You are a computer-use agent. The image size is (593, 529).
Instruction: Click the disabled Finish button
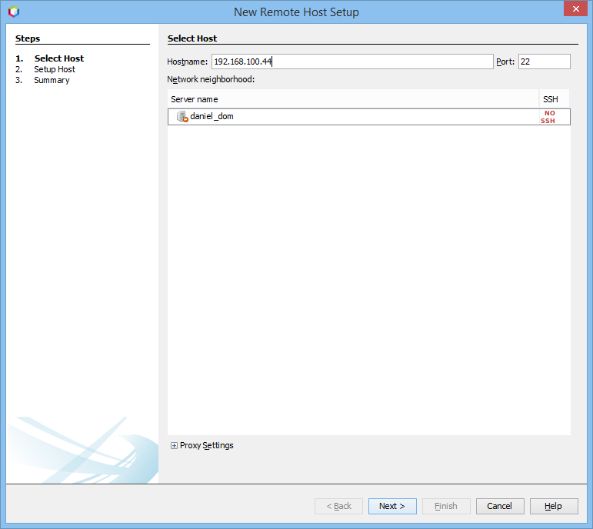(446, 506)
